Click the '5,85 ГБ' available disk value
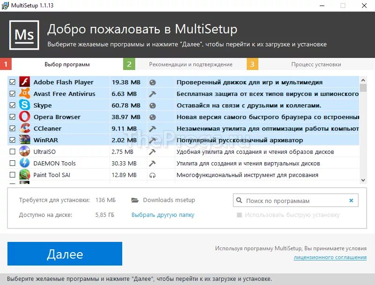The image size is (375, 285). [x=105, y=215]
